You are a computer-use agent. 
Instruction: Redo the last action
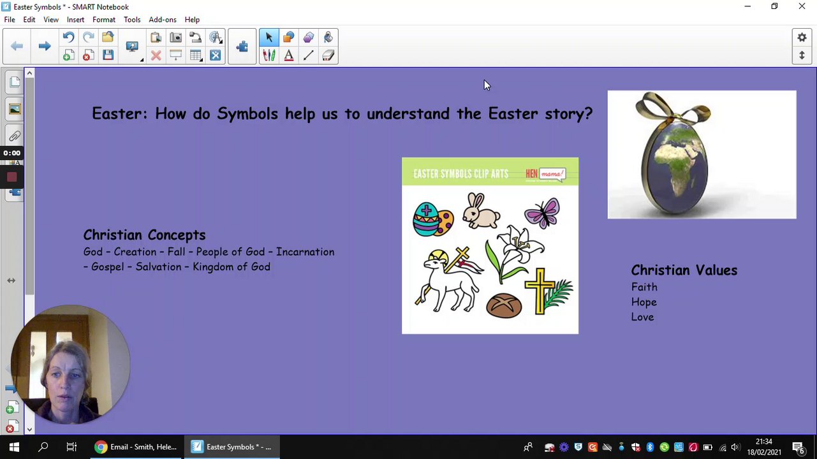click(x=88, y=38)
